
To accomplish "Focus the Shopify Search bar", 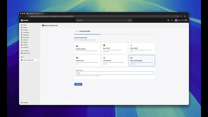I will tap(104, 20).
